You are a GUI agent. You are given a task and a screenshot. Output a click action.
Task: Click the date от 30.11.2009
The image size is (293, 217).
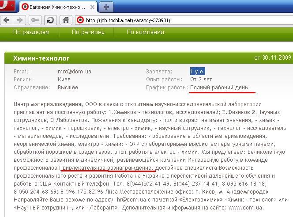coord(273,58)
